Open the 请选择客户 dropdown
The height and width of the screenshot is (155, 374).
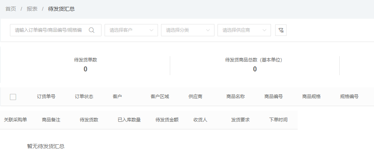(131, 30)
